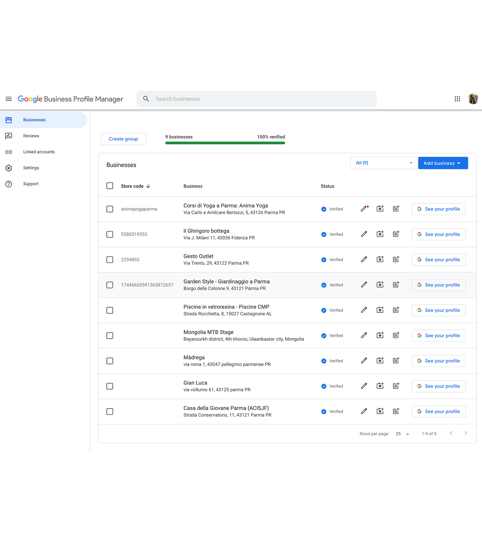Create post for il Ghirigoro bottega
482x542 pixels.
(x=396, y=234)
